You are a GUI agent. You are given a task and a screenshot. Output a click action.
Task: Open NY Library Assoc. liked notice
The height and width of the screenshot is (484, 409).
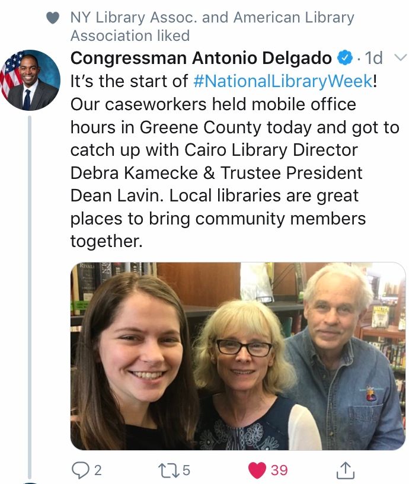[212, 26]
